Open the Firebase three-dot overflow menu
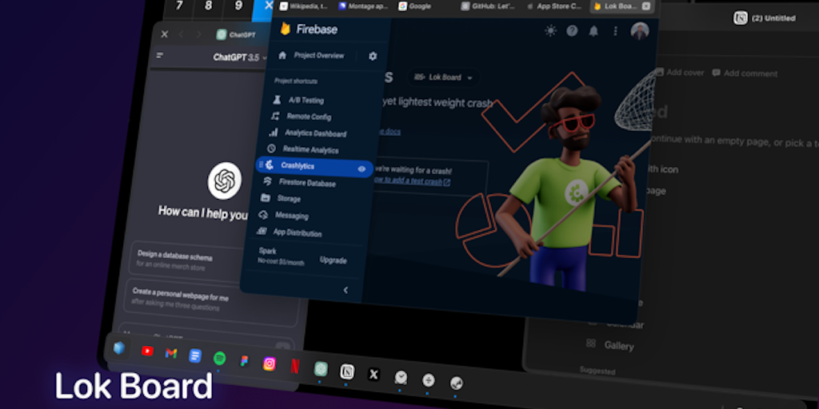819x409 pixels. pos(615,31)
